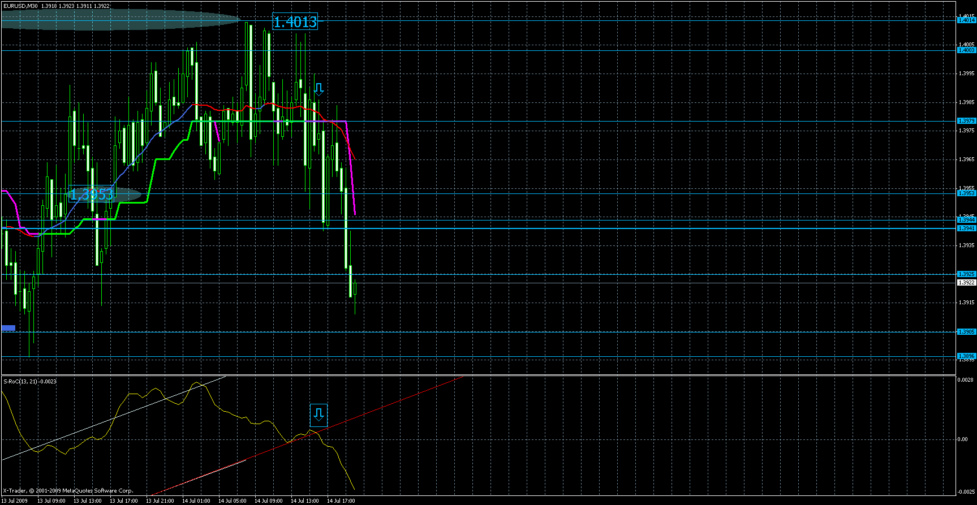Click the 13 Jul 17:00 label on the time axis
This screenshot has width=977, height=505.
(x=123, y=501)
